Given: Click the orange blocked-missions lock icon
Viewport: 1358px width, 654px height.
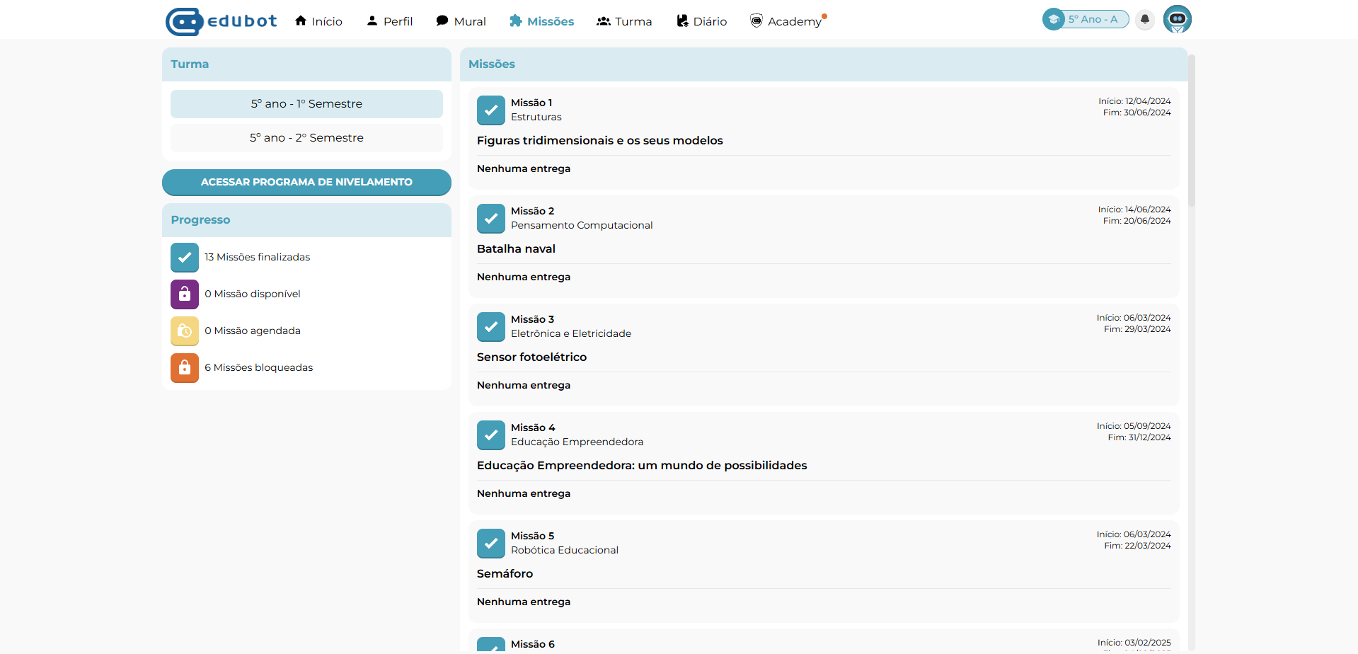Looking at the screenshot, I should click(x=185, y=368).
